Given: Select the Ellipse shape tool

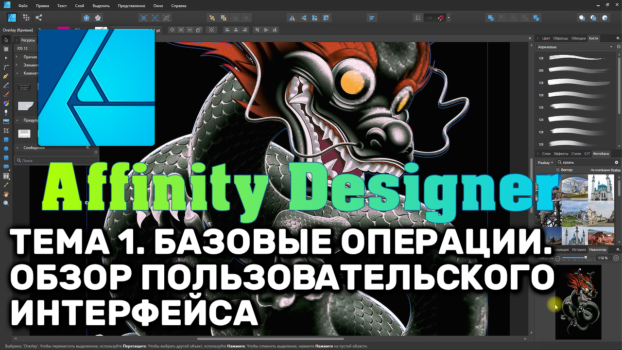Looking at the screenshot, I should pyautogui.click(x=6, y=149).
